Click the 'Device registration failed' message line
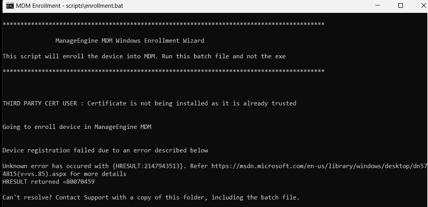 105,151
